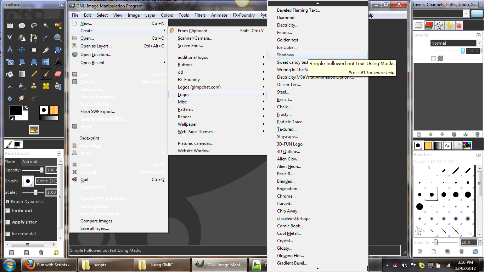The height and width of the screenshot is (272, 484).
Task: Expand the Buttons submenu
Action: coord(218,65)
